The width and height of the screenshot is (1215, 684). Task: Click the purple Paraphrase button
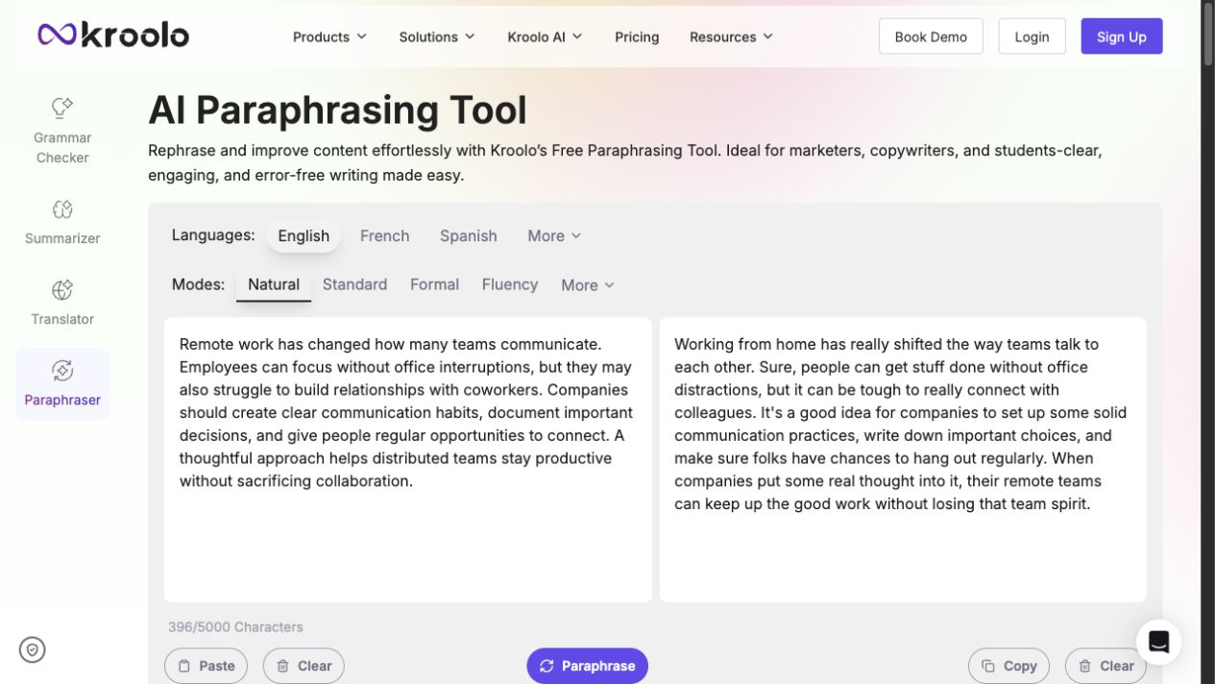(x=587, y=666)
